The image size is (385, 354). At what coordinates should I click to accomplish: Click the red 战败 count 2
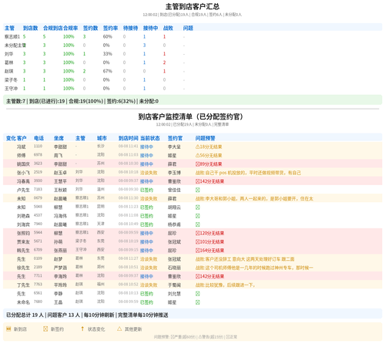[164, 62]
